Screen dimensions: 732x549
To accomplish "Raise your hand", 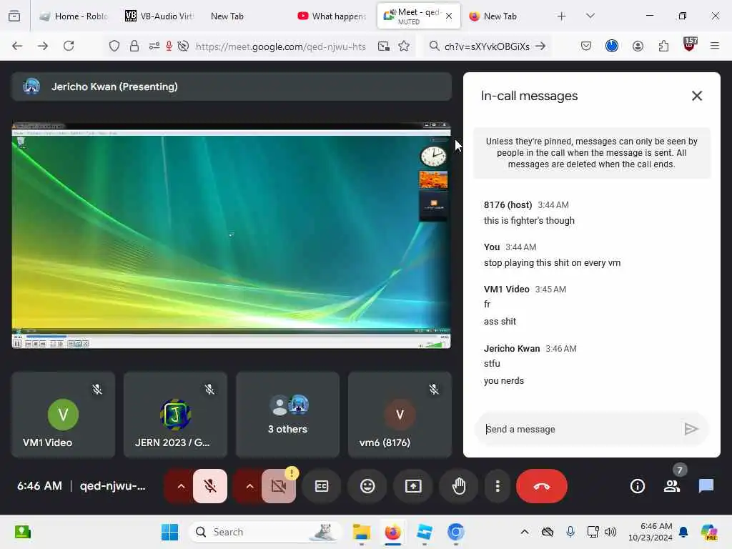I will click(459, 486).
